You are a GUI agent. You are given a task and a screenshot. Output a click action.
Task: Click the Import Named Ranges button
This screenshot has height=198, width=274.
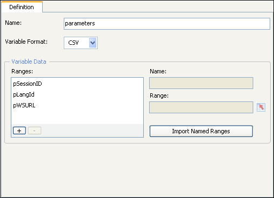pos(201,131)
